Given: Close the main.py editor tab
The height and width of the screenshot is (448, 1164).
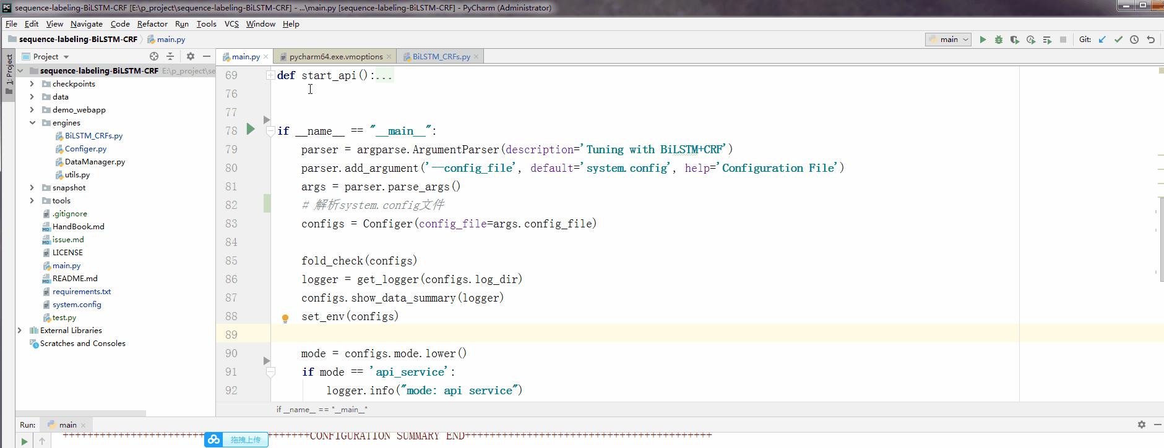Looking at the screenshot, I should (x=266, y=56).
